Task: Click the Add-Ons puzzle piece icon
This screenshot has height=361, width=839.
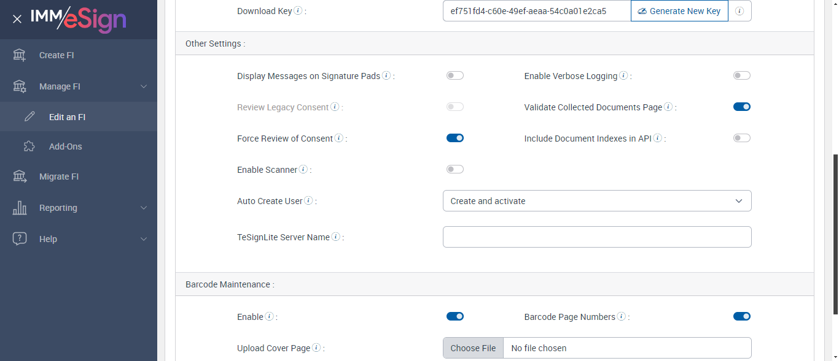Action: [x=29, y=146]
